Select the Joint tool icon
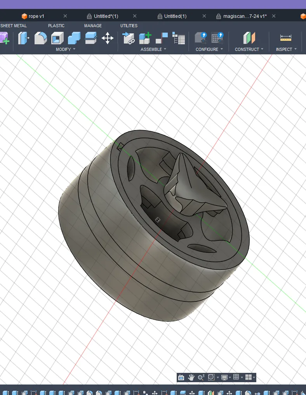Image resolution: width=306 pixels, height=395 pixels. 162,38
